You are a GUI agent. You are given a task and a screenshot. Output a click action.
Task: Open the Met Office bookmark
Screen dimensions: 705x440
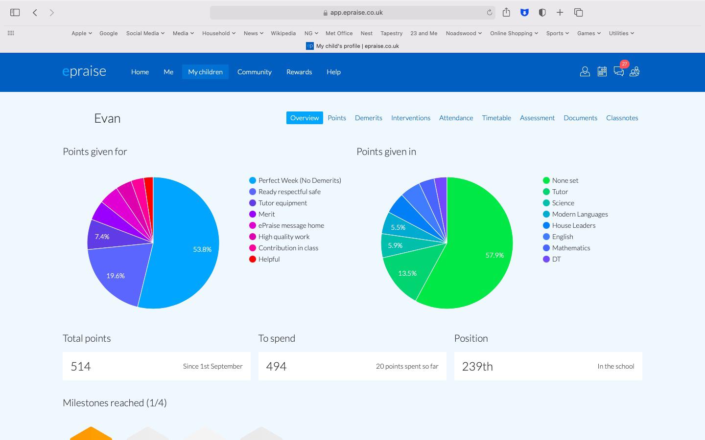339,33
